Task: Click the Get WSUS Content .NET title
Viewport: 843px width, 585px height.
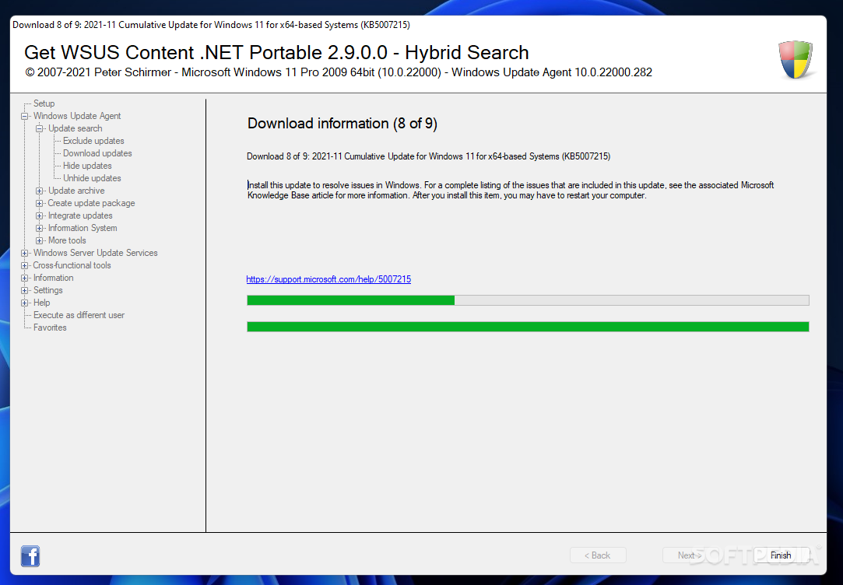Action: click(x=276, y=53)
